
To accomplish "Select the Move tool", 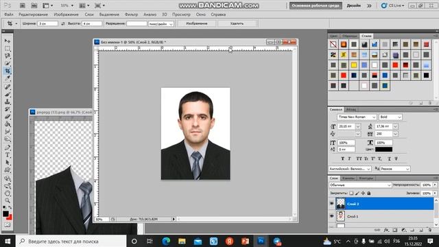I will coord(8,41).
